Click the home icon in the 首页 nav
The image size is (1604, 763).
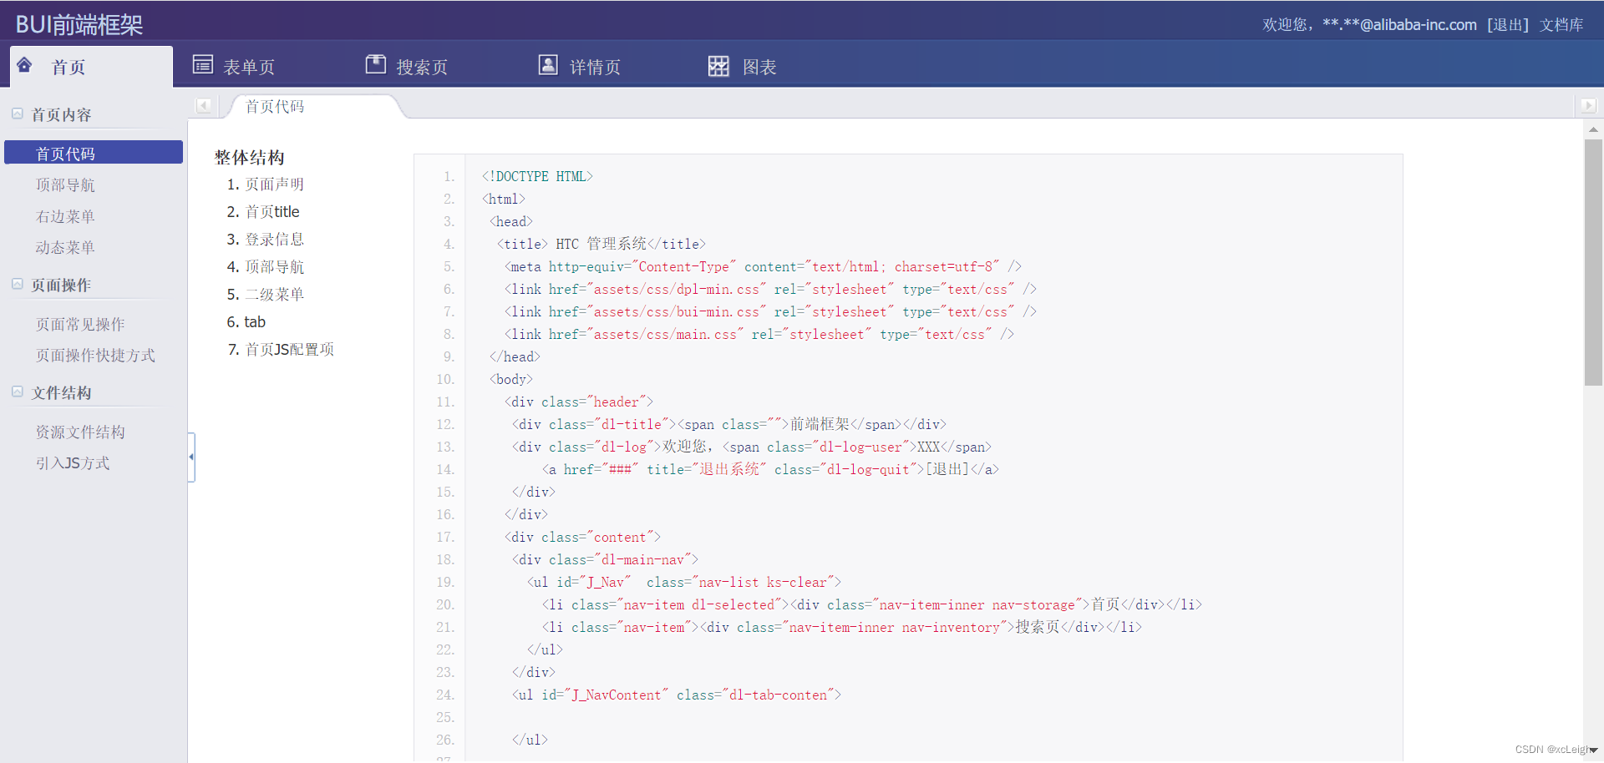[x=24, y=65]
